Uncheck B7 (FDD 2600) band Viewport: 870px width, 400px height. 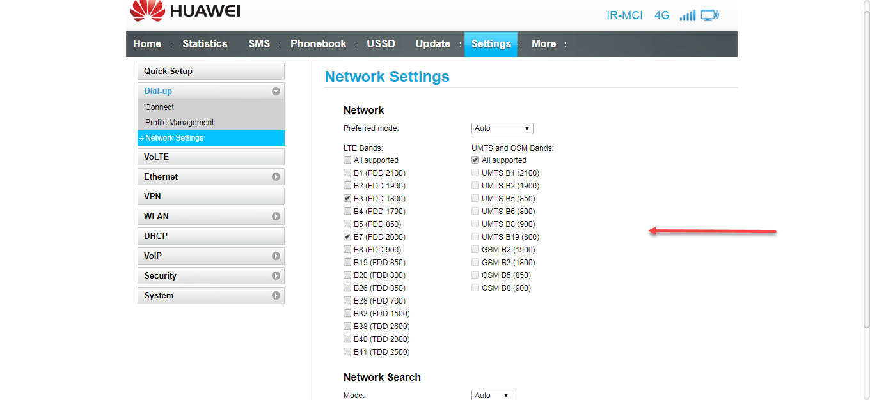coord(347,237)
